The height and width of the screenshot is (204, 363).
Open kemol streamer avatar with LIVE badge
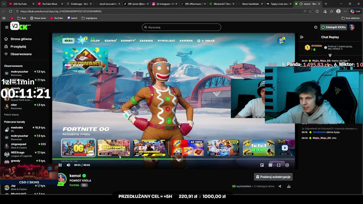62,179
